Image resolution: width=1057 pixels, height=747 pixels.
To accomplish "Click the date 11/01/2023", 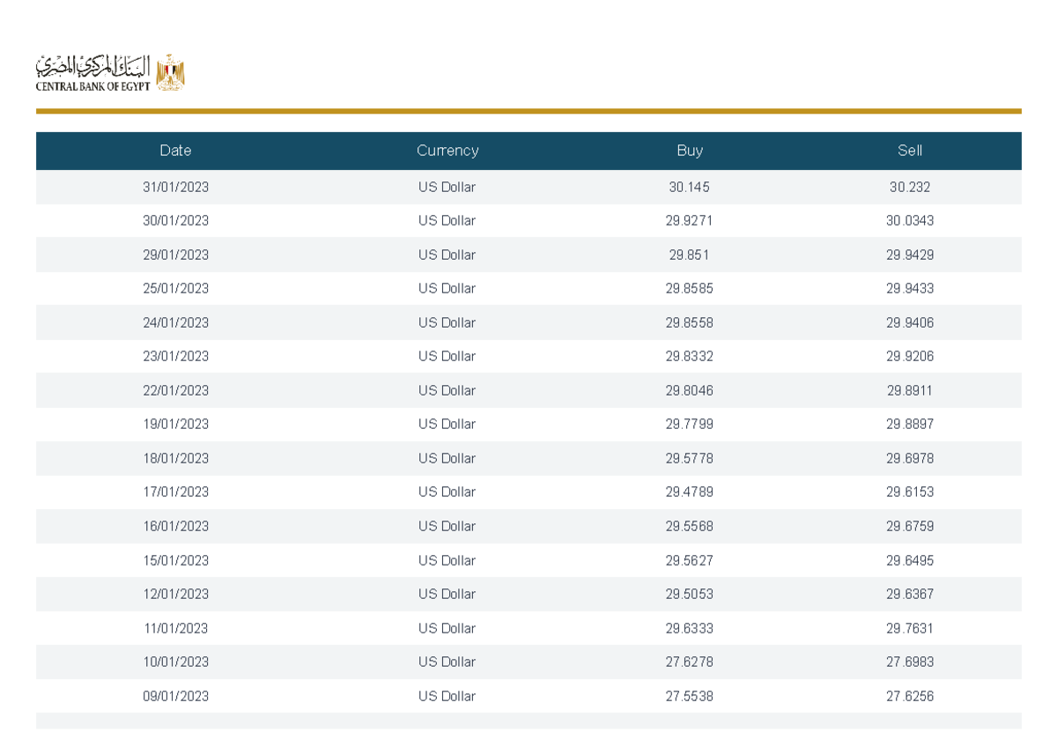I will pyautogui.click(x=175, y=629).
